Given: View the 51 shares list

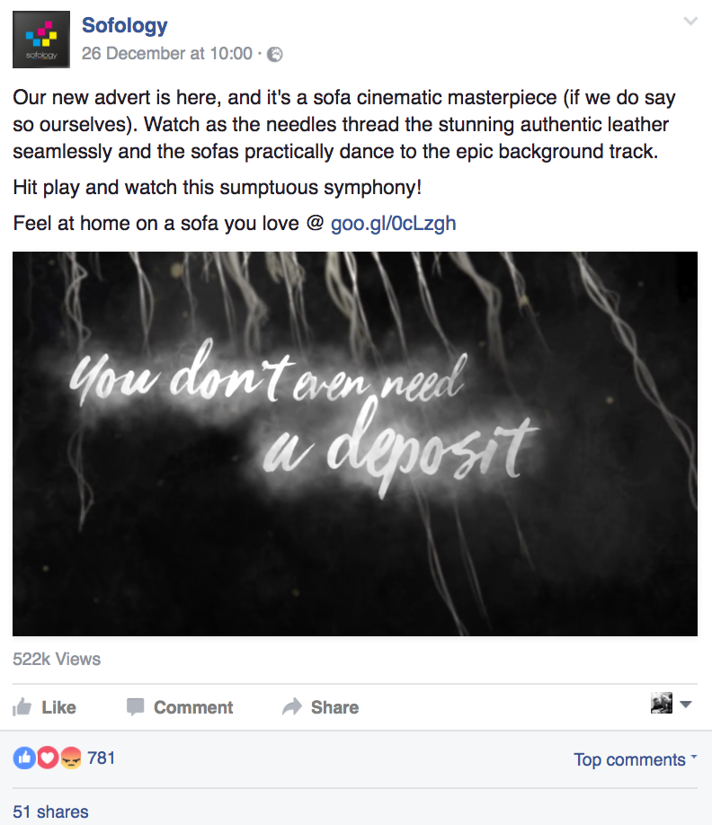Looking at the screenshot, I should coord(50,812).
